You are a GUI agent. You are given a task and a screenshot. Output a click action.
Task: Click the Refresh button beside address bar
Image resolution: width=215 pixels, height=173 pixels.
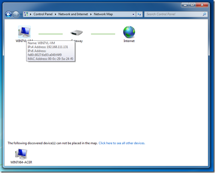coord(139,14)
